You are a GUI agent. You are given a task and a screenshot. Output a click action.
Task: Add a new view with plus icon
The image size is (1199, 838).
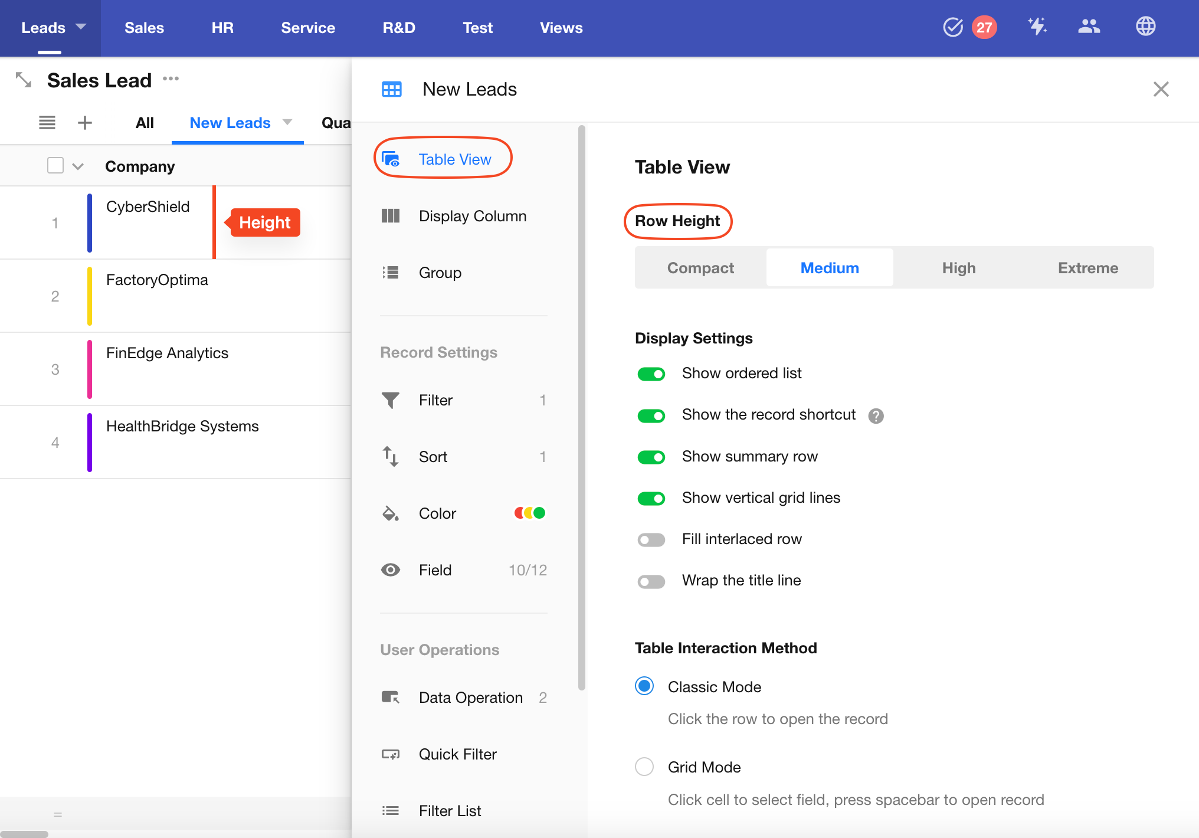pos(85,123)
